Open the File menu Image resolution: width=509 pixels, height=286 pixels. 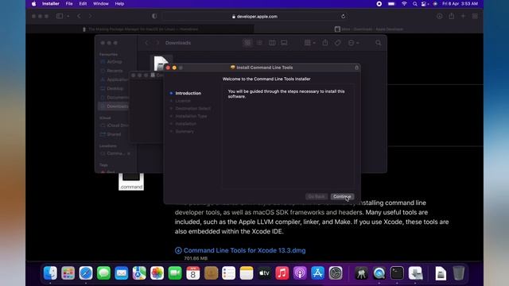point(69,4)
